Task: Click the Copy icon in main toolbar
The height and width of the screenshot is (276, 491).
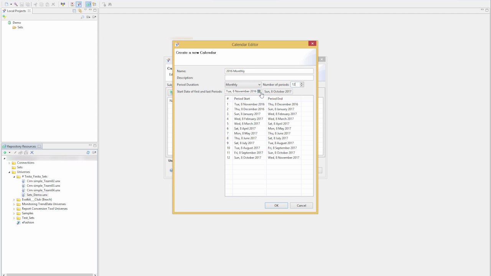Action: (41, 4)
